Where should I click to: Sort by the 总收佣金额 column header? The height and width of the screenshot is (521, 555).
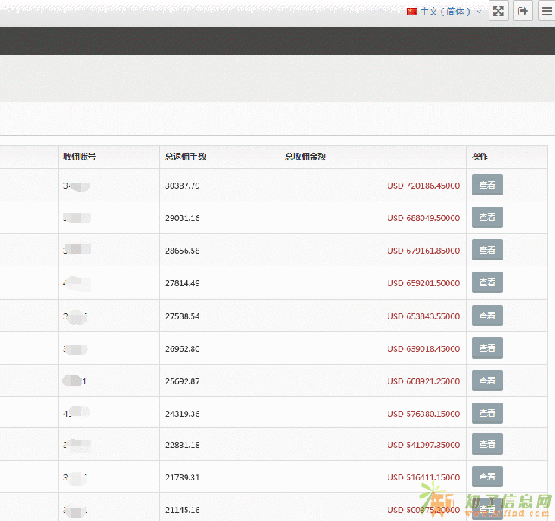pyautogui.click(x=305, y=157)
